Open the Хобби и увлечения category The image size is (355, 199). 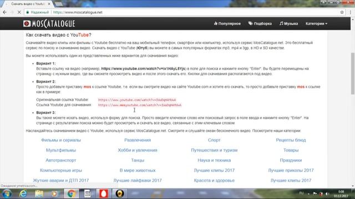(x=138, y=150)
